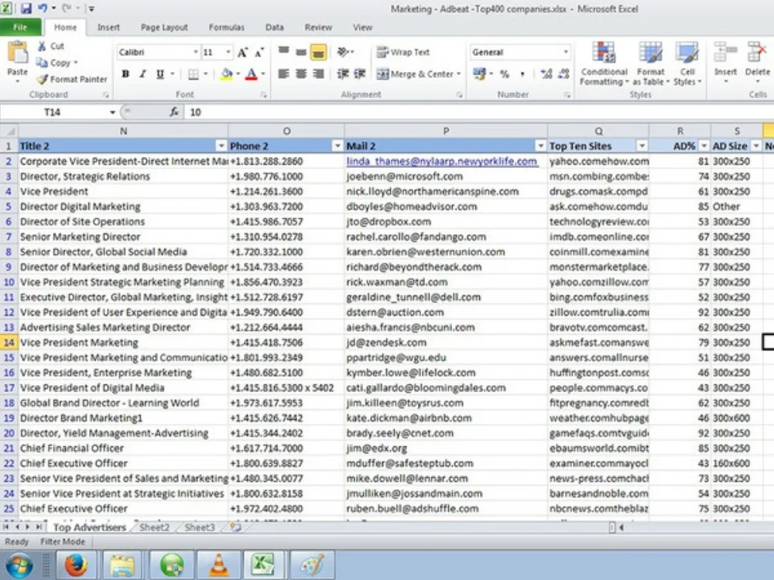774x580 pixels.
Task: Select the Format Painter brush
Action: coord(43,79)
